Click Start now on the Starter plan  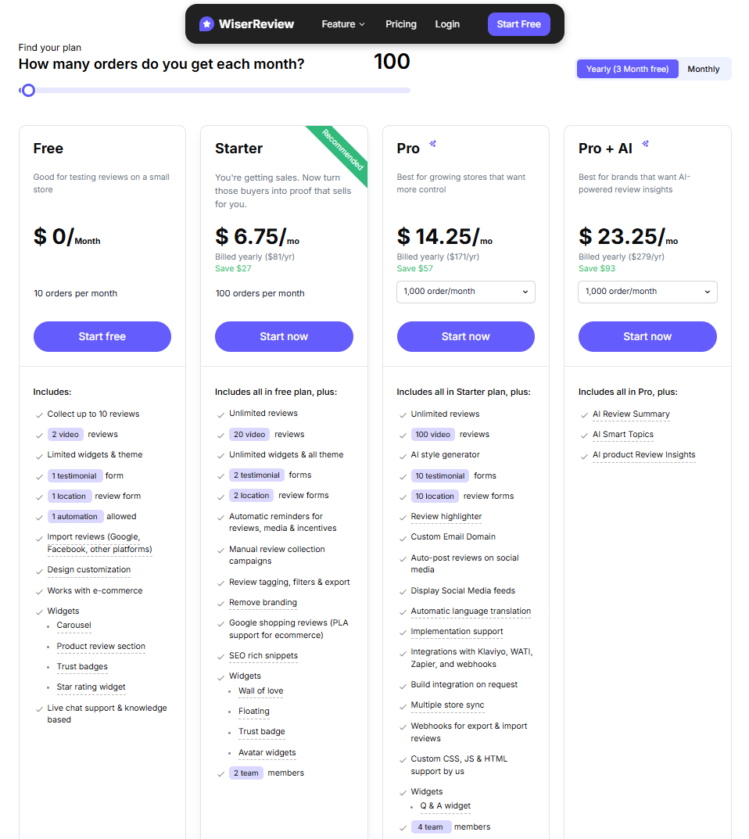pyautogui.click(x=284, y=336)
